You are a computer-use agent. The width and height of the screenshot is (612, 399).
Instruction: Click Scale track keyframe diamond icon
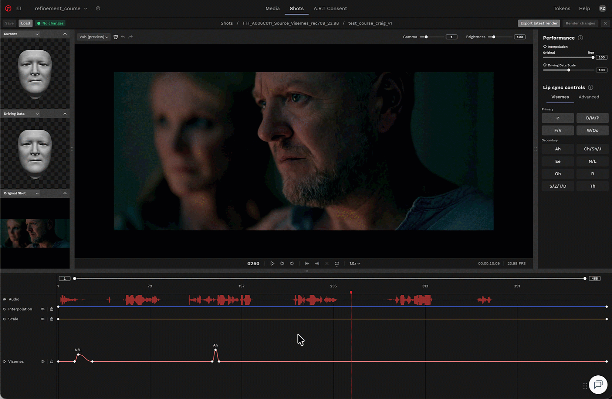click(4, 319)
